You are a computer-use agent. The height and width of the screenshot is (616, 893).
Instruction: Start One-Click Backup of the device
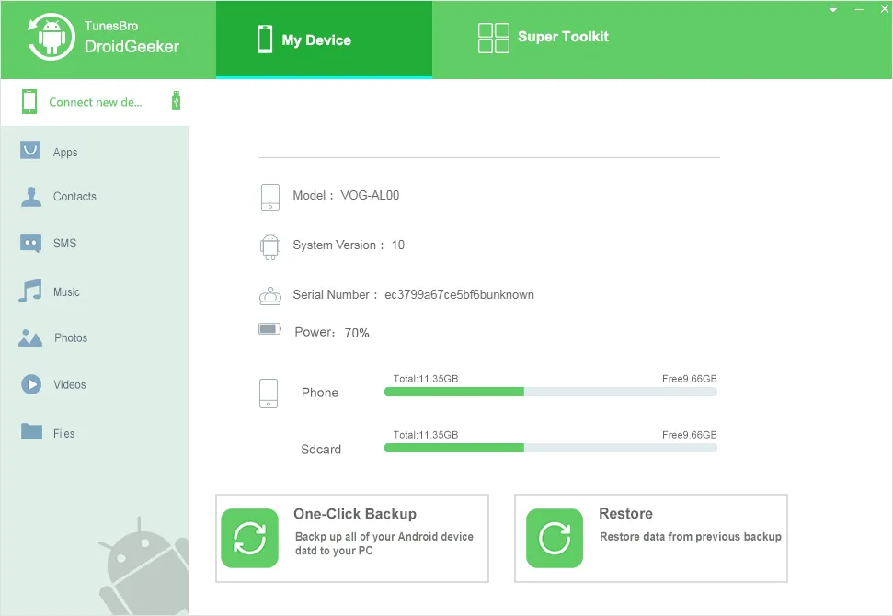pyautogui.click(x=352, y=538)
